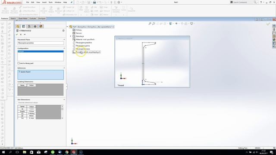Click the PropertyManager pushpin icon
This screenshot has width=276, height=155.
(25, 34)
